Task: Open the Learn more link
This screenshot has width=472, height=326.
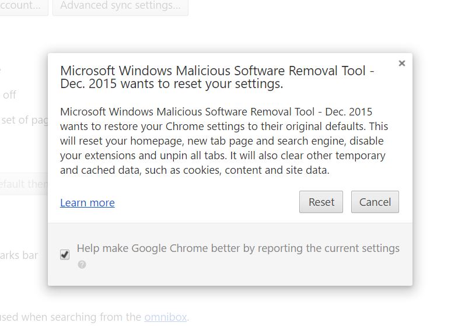Action: click(x=88, y=202)
